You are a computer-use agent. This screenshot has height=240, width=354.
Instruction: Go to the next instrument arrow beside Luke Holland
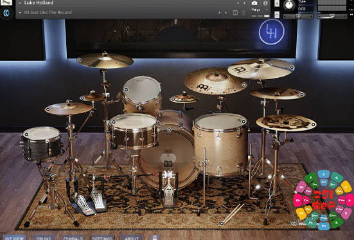[244, 3]
